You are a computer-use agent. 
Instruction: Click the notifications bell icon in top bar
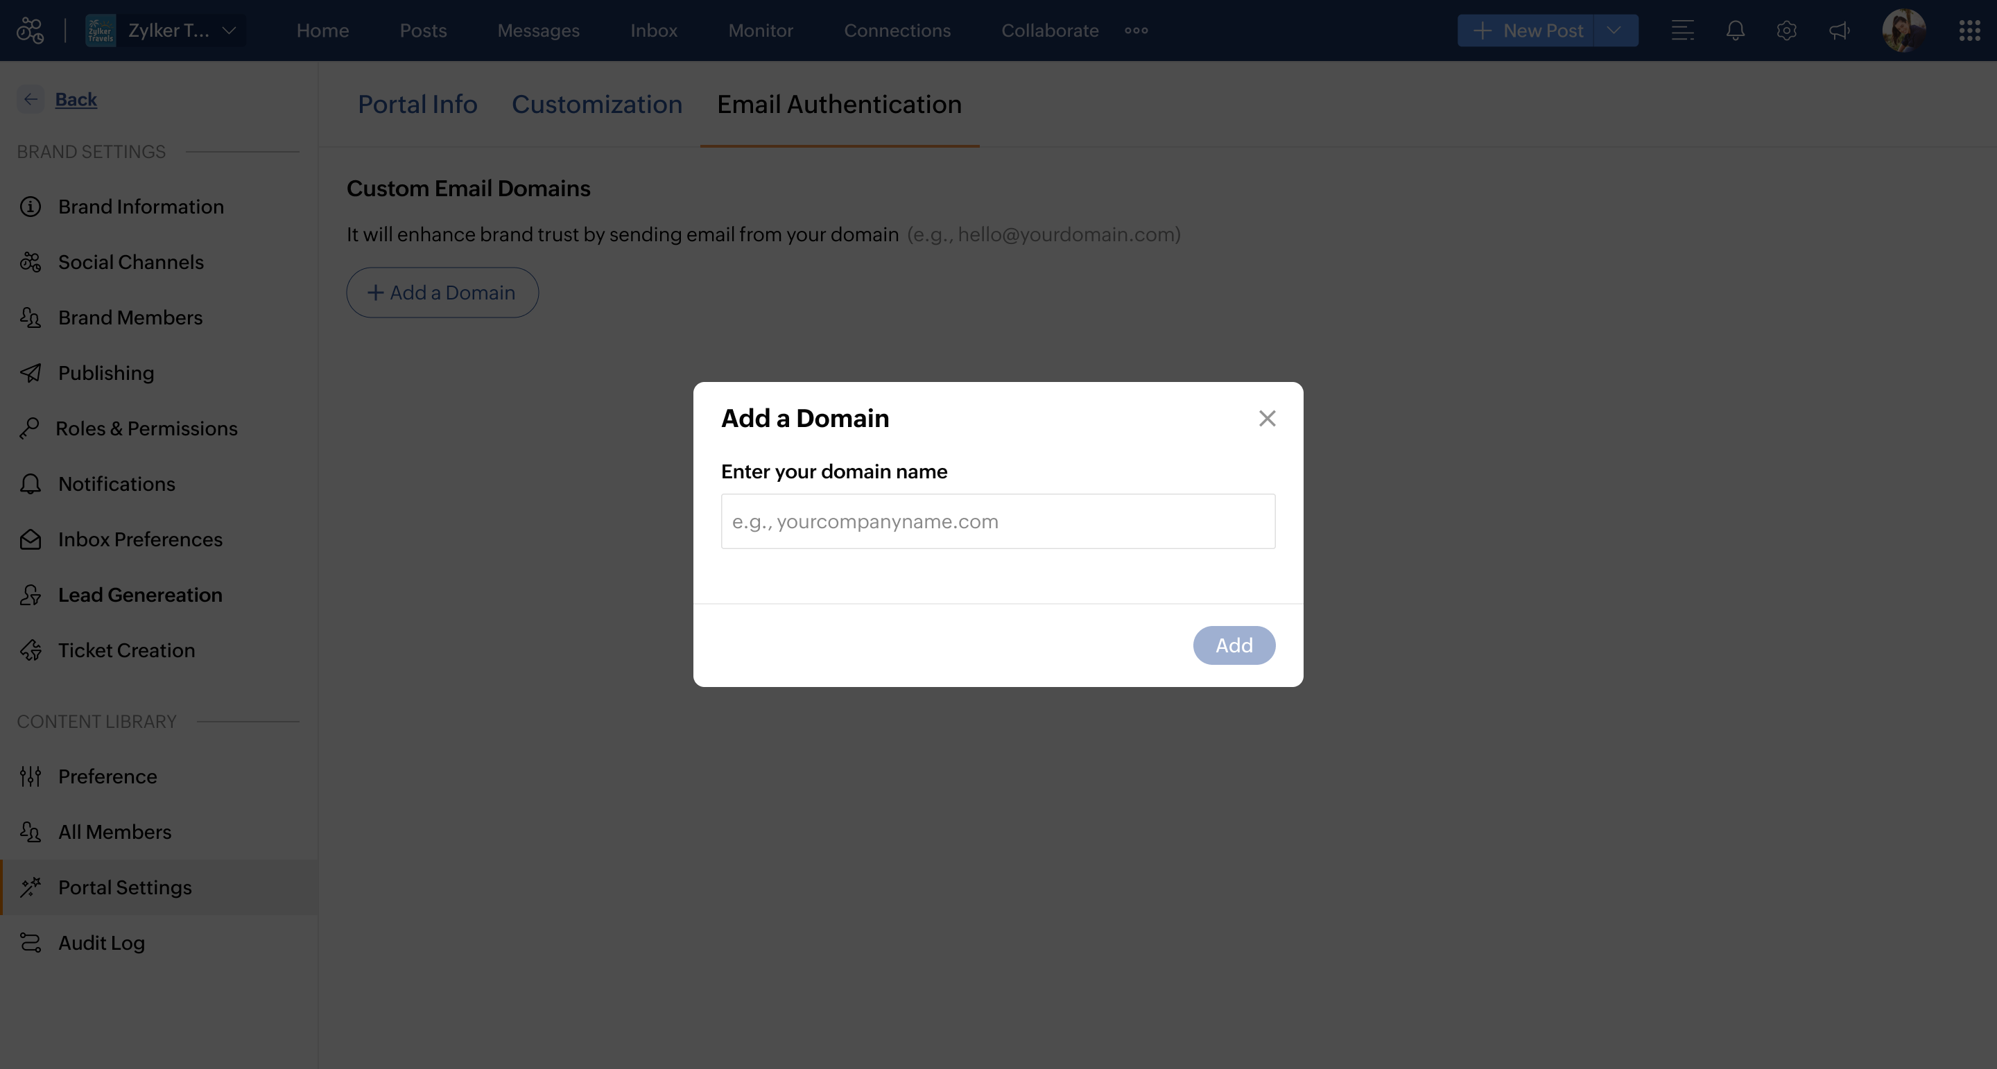coord(1735,31)
